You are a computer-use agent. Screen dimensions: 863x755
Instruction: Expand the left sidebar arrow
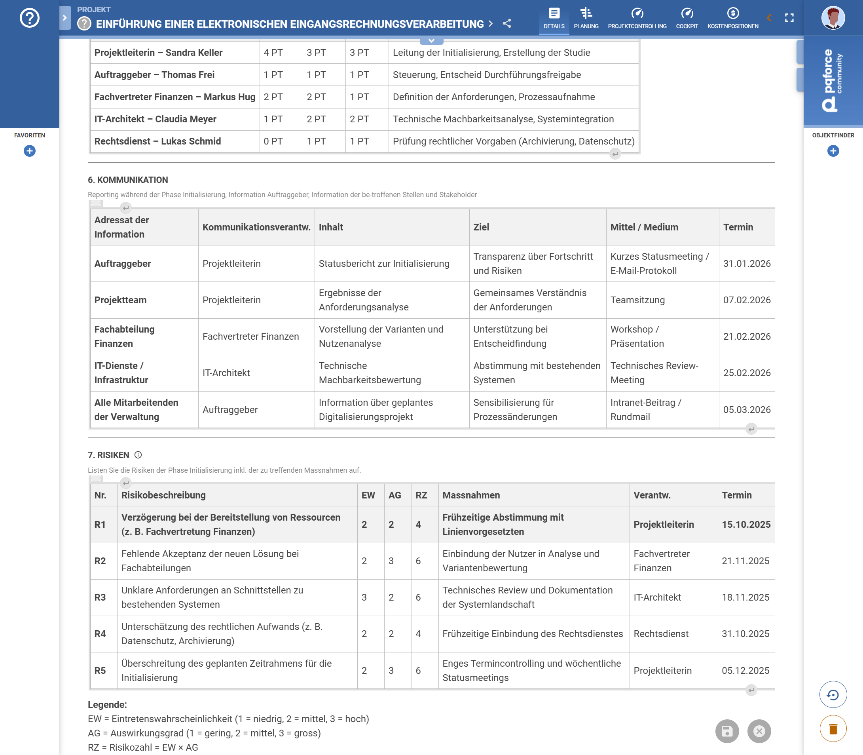click(x=65, y=18)
